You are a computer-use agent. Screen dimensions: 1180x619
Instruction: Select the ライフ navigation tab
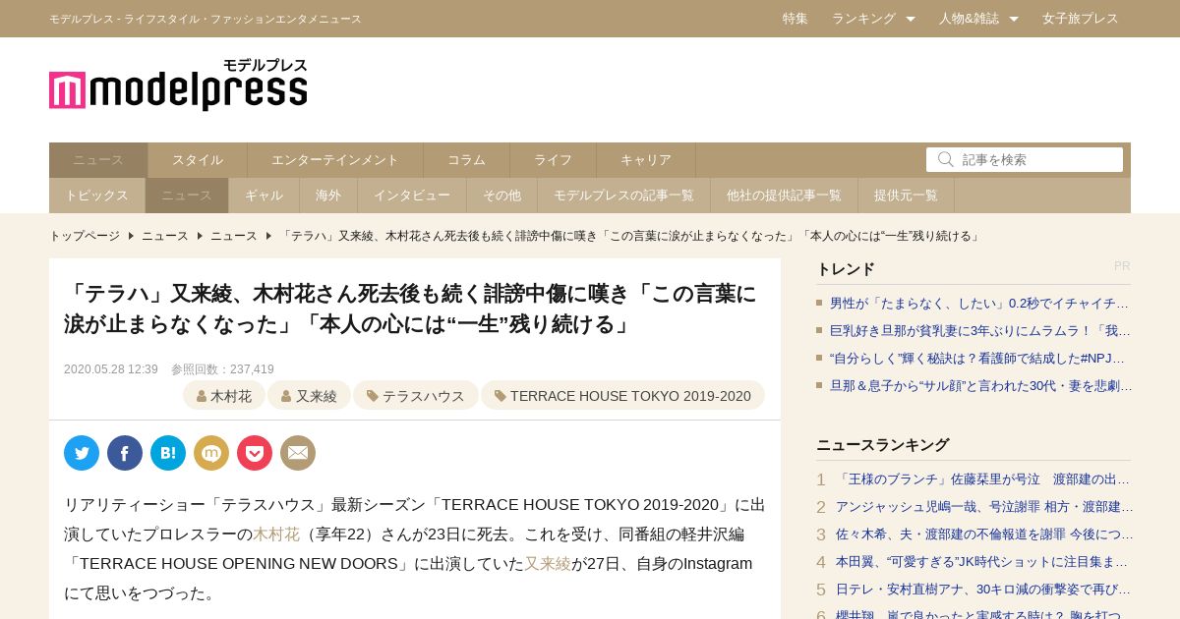(553, 160)
